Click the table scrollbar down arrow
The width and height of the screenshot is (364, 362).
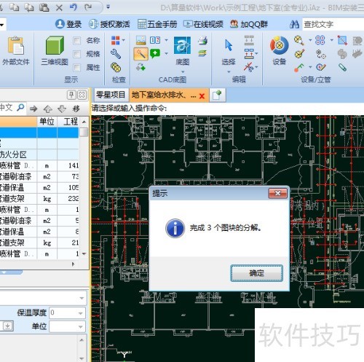click(84, 253)
